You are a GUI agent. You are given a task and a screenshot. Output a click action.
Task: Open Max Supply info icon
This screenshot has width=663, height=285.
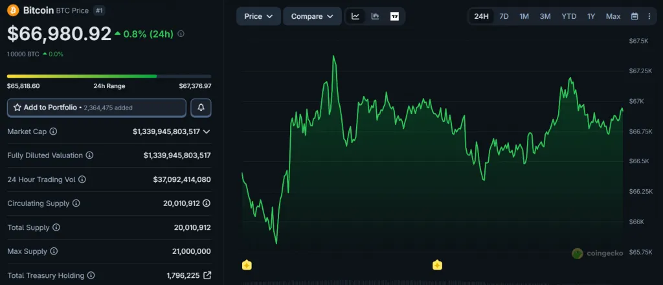coord(54,251)
